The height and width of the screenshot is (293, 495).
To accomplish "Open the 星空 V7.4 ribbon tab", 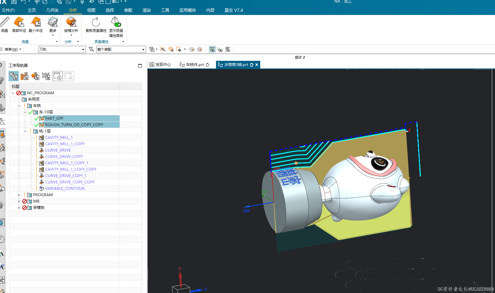I will click(234, 10).
